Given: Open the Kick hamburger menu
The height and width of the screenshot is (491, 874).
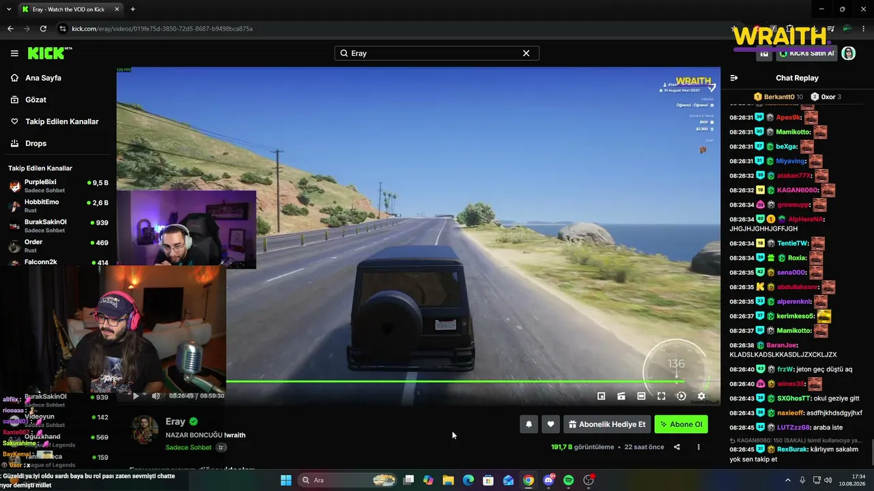Looking at the screenshot, I should (14, 53).
